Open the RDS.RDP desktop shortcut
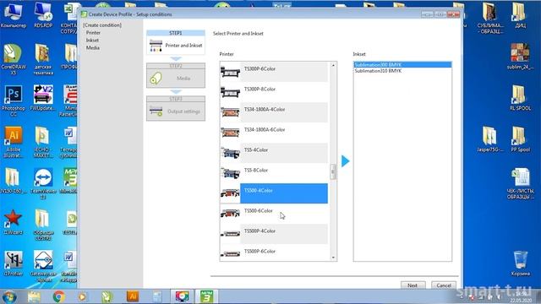The image size is (541, 304). click(43, 15)
